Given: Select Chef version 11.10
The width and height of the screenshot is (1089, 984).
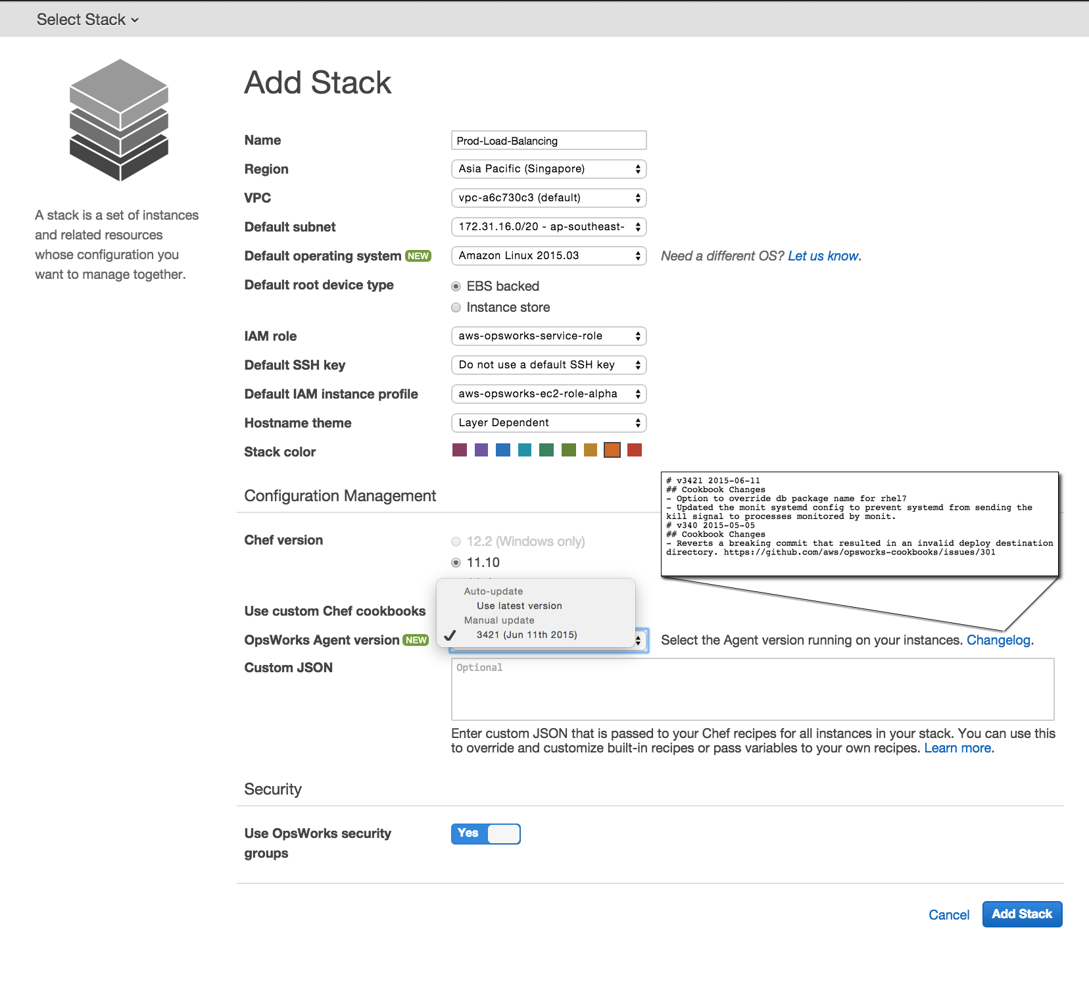Looking at the screenshot, I should (456, 562).
